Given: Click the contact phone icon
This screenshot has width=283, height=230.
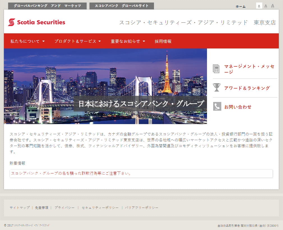Looking at the screenshot, I should click(x=217, y=106).
